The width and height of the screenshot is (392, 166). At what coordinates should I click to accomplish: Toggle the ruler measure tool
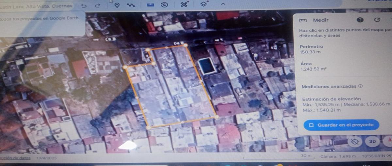click(150, 5)
